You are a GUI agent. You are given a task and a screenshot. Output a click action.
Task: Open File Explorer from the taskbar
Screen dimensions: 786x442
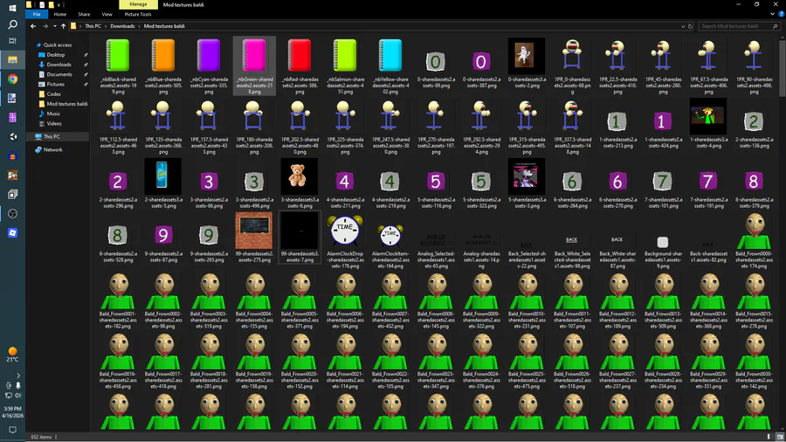[12, 59]
